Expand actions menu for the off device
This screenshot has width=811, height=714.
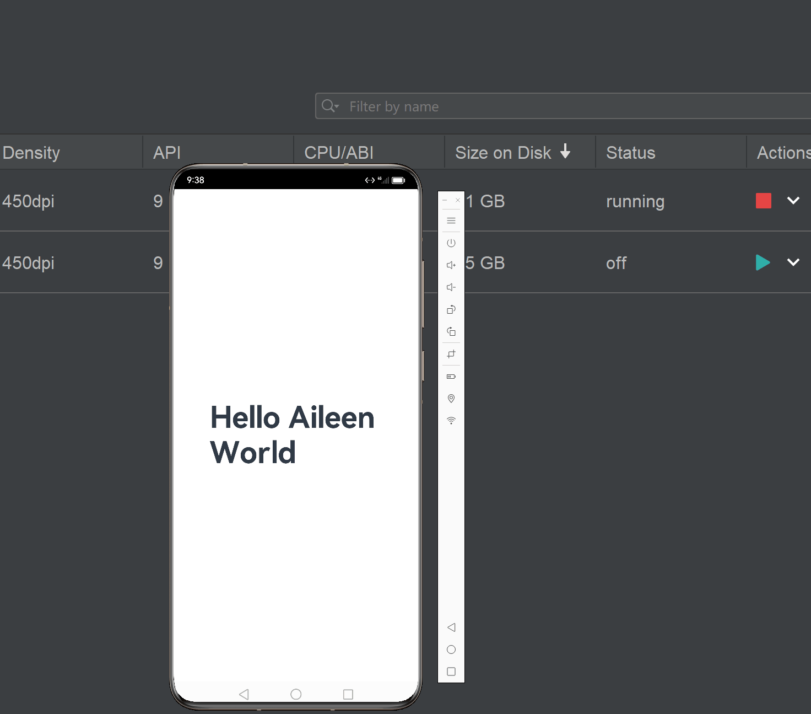(793, 262)
